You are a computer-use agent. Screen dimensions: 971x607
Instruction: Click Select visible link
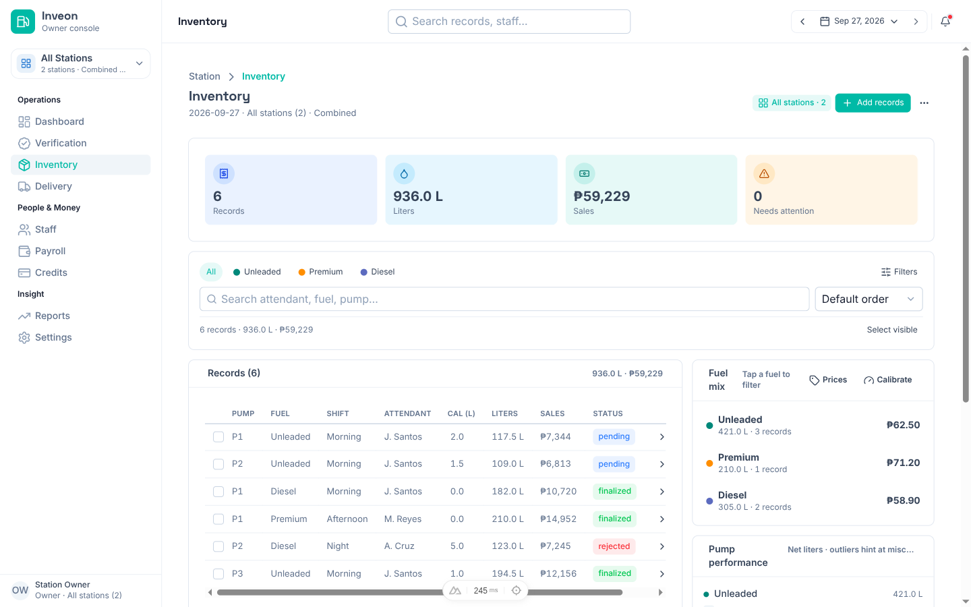(x=892, y=330)
